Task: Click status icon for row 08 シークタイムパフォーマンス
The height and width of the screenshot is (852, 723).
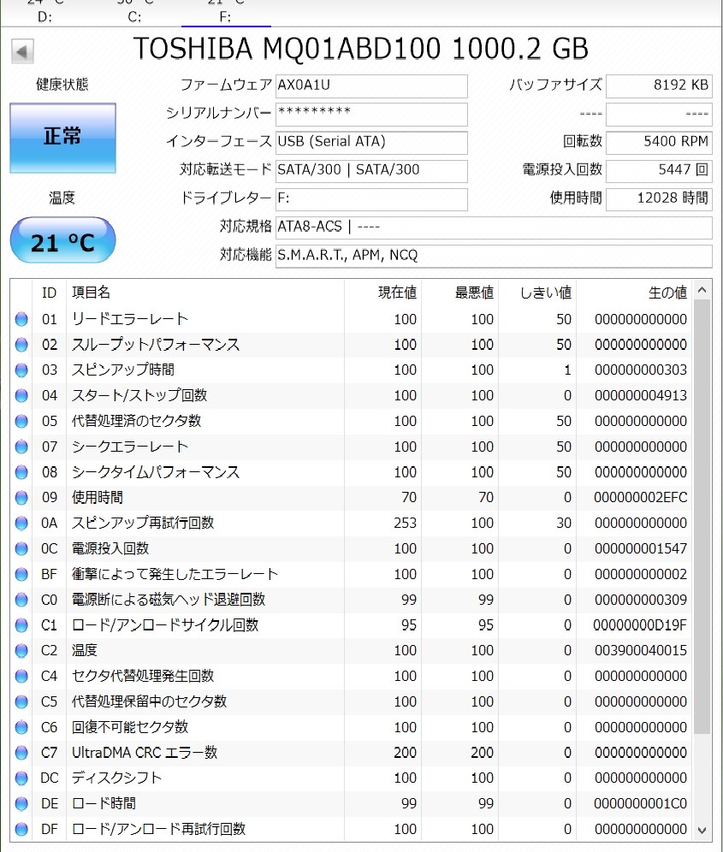Action: coord(21,472)
